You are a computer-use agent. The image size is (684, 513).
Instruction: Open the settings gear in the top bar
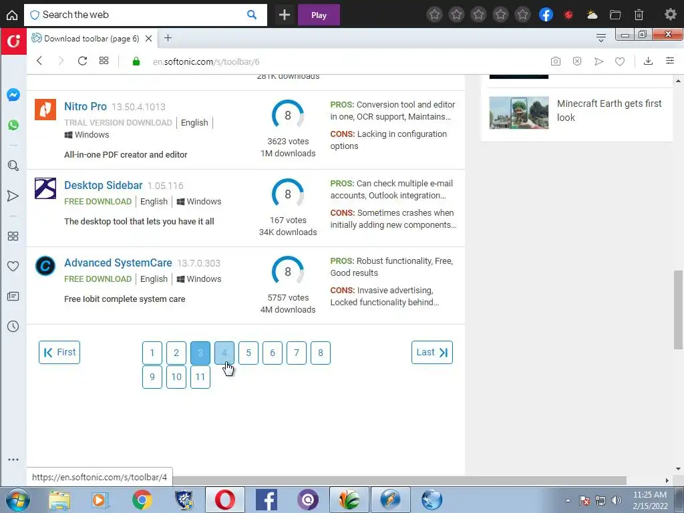(x=670, y=15)
